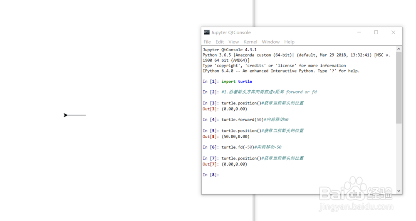Viewport: 416px width, 221px height.
Task: Click the empty In [8] input prompt
Action: [211, 174]
